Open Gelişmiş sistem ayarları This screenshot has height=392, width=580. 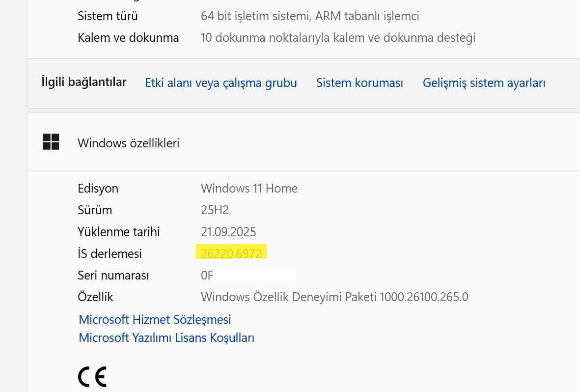(484, 83)
